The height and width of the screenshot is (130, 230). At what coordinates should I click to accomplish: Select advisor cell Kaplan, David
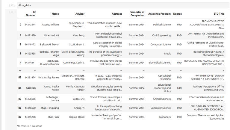point(78,117)
